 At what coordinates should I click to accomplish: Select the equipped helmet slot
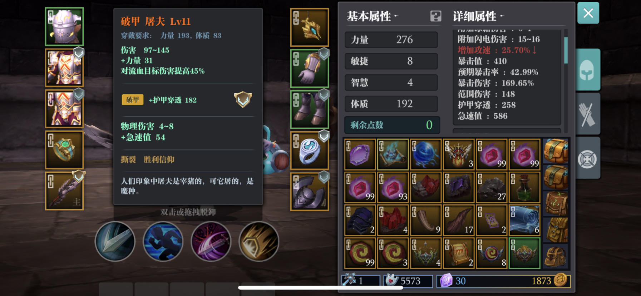click(x=64, y=26)
